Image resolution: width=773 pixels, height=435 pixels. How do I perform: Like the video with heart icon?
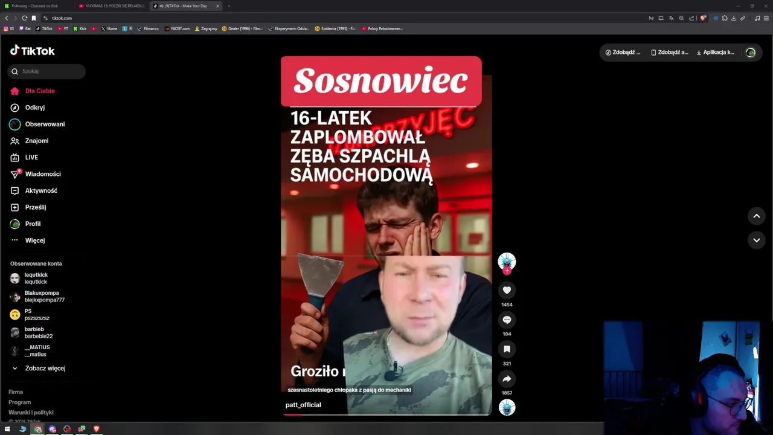coord(507,291)
